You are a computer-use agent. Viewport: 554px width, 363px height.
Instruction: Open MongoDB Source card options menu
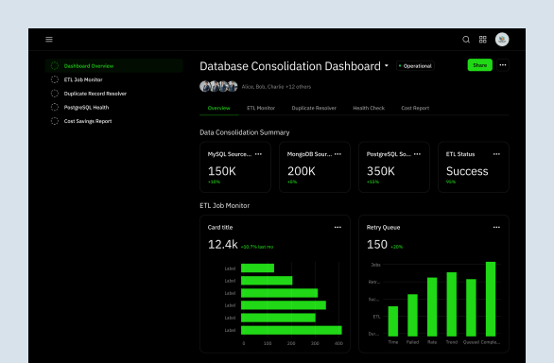(x=338, y=154)
